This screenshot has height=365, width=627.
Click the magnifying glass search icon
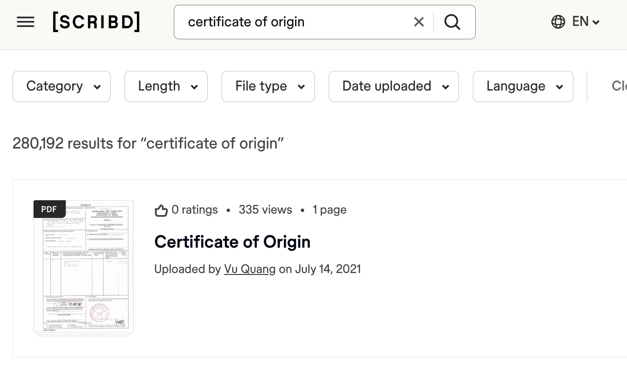point(452,22)
